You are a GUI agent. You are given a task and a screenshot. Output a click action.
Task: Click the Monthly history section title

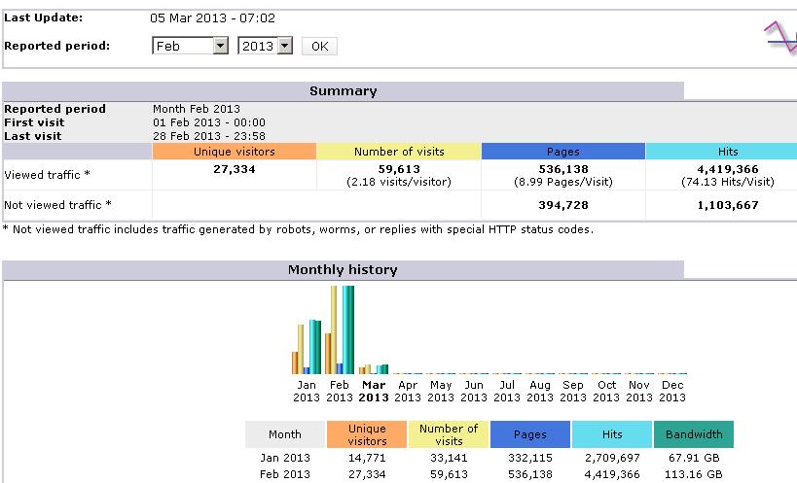click(343, 269)
